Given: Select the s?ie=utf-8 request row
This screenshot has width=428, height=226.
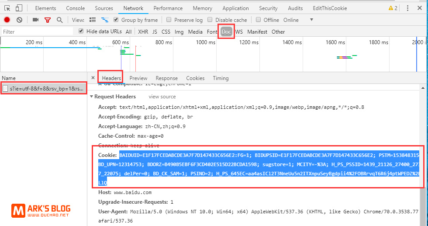Looking at the screenshot, I should coord(44,89).
